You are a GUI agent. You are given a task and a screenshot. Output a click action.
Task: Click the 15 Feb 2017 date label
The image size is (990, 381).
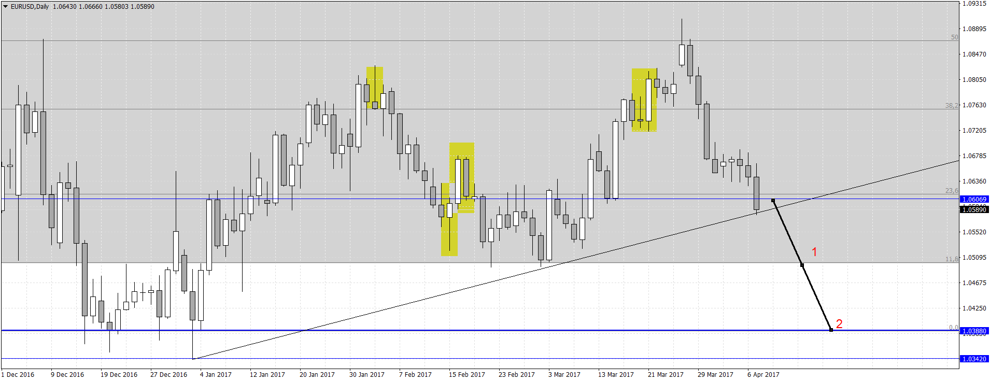click(x=467, y=375)
